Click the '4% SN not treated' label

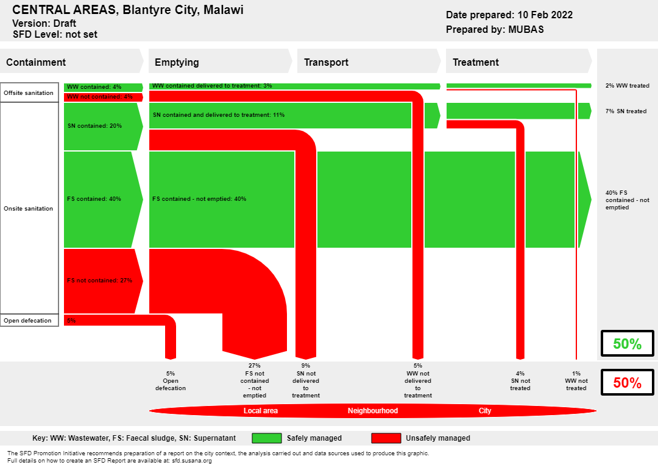point(520,381)
